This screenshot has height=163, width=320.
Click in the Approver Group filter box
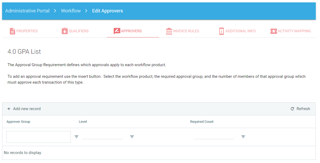39,137
